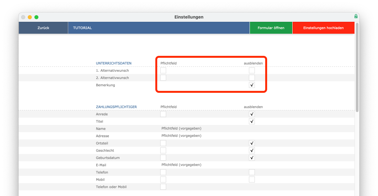Screen dimensions: 378x196
Task: Enable Pflichtfeld for Geburtsdatum
Action: point(163,158)
